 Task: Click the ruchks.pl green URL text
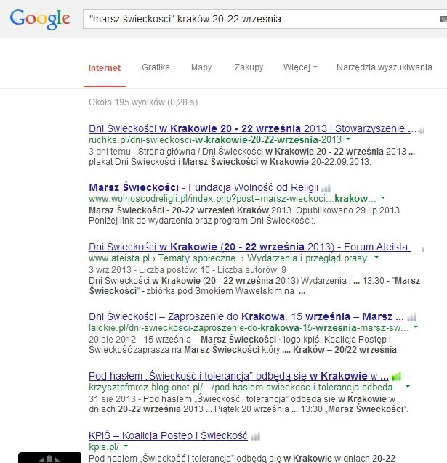click(x=215, y=139)
